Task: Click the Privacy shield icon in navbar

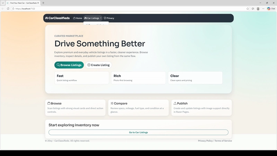Action: pyautogui.click(x=105, y=18)
